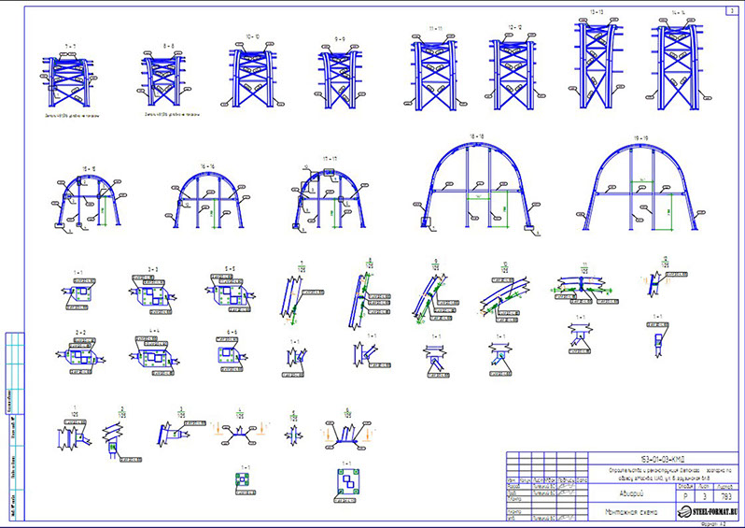The image size is (745, 528).
Task: Select the stage cell showing letter Р
Action: tap(685, 496)
